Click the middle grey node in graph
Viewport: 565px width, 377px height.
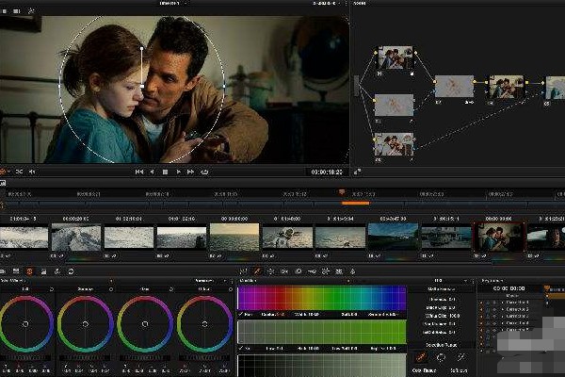[x=454, y=87]
